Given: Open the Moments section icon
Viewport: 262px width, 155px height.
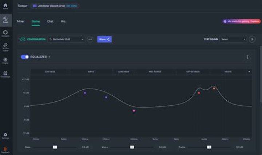Looking at the screenshot, I should (5, 34).
